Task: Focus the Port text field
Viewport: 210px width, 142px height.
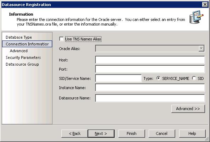Action: click(150, 69)
